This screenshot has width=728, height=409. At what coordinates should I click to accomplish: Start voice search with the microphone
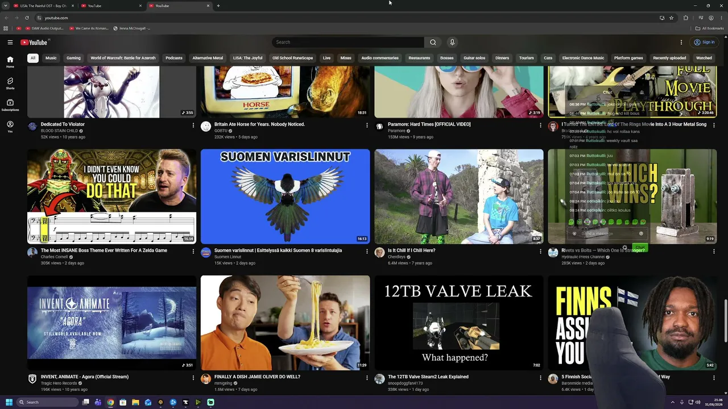[452, 42]
